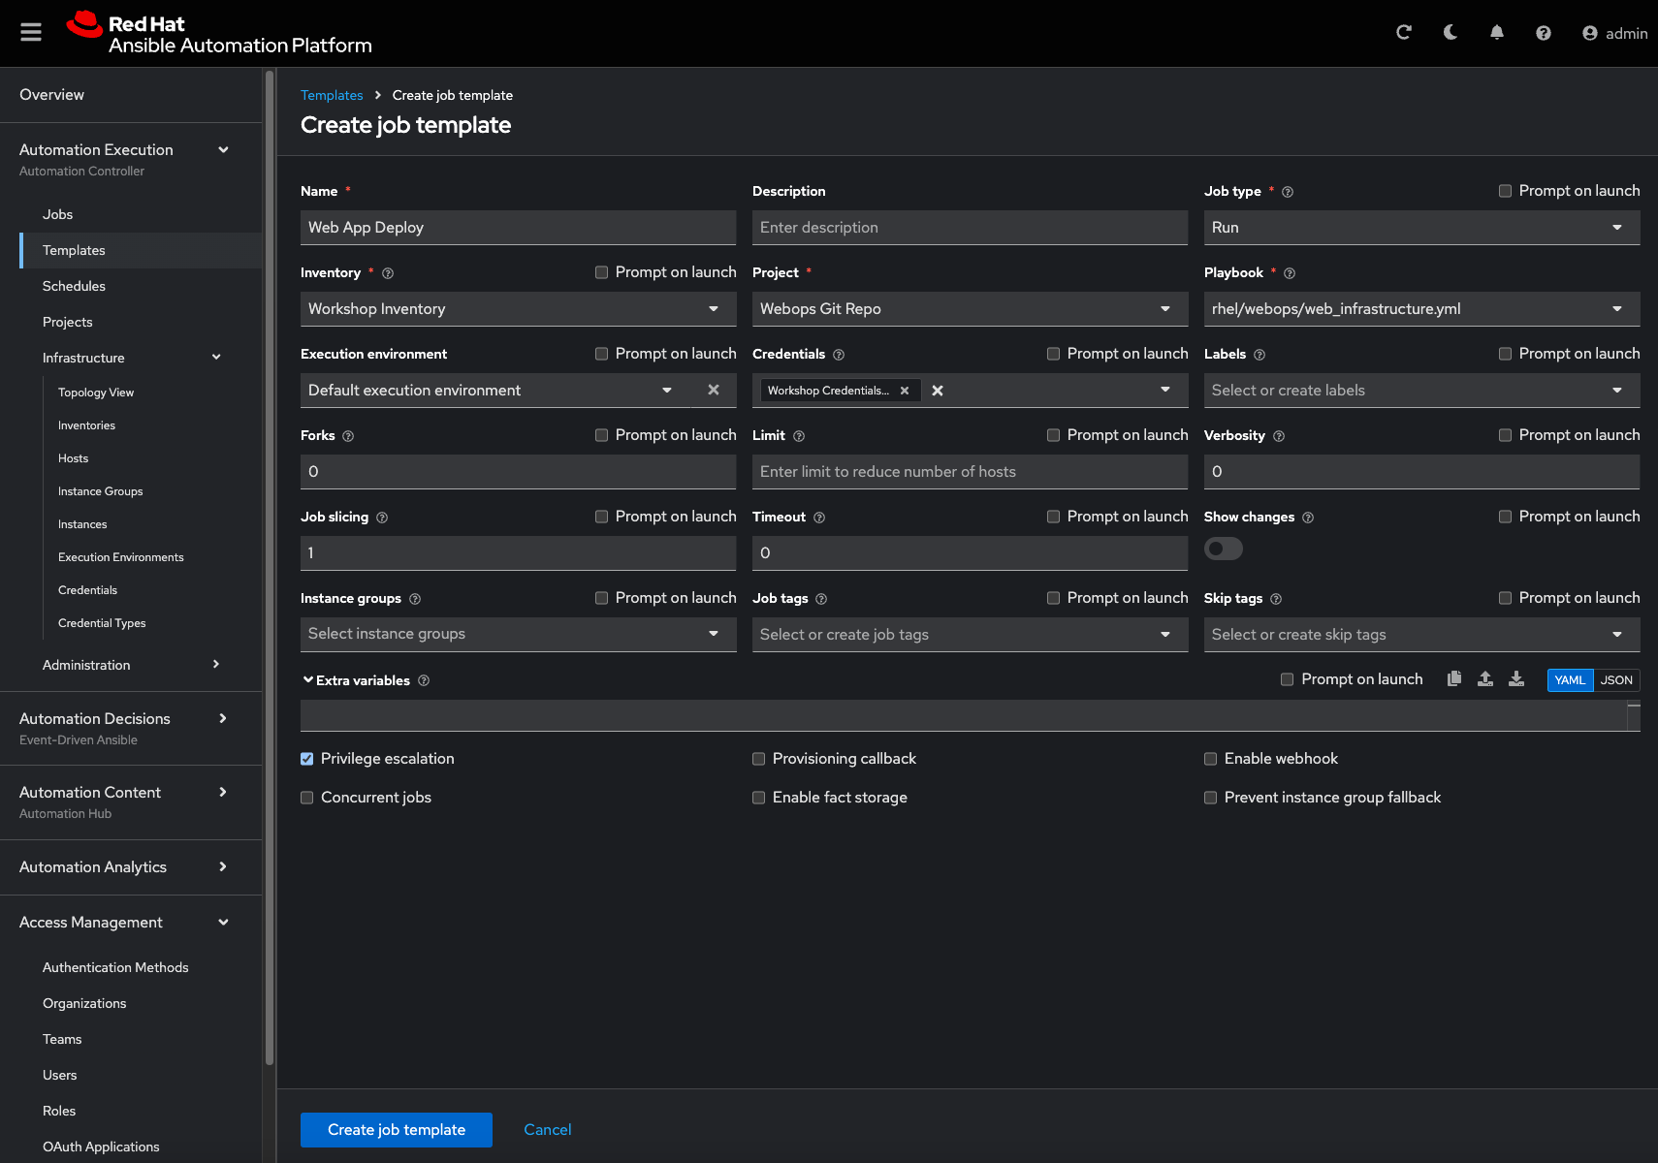Open the notifications bell

click(1496, 33)
